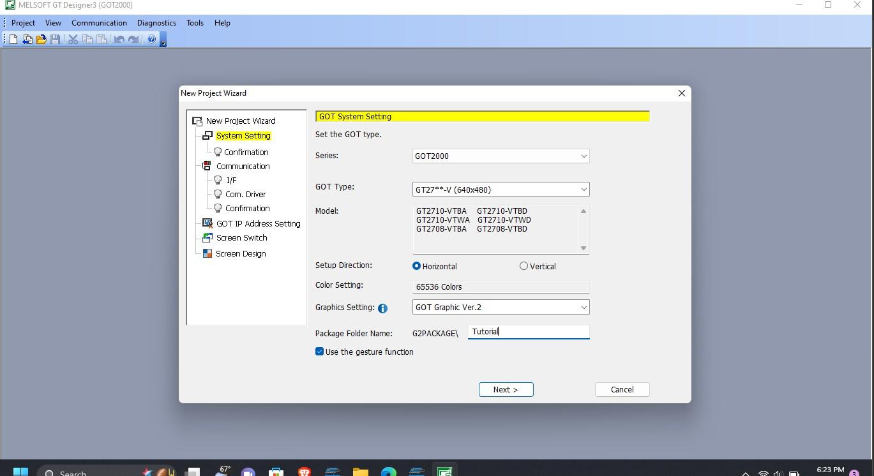Select GOT IP Address Setting step
874x476 pixels.
pos(258,223)
